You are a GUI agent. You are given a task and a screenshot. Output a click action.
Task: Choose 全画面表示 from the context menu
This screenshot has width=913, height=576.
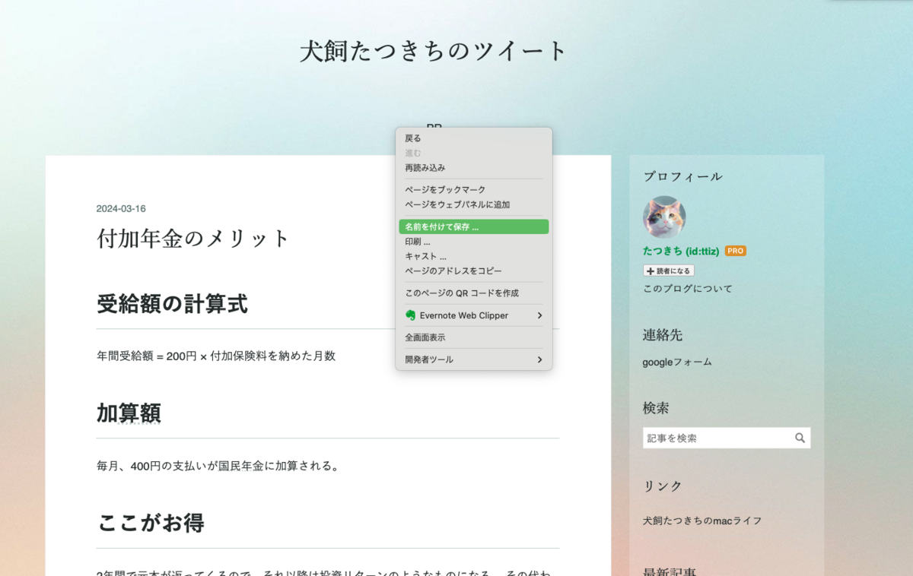pyautogui.click(x=426, y=337)
